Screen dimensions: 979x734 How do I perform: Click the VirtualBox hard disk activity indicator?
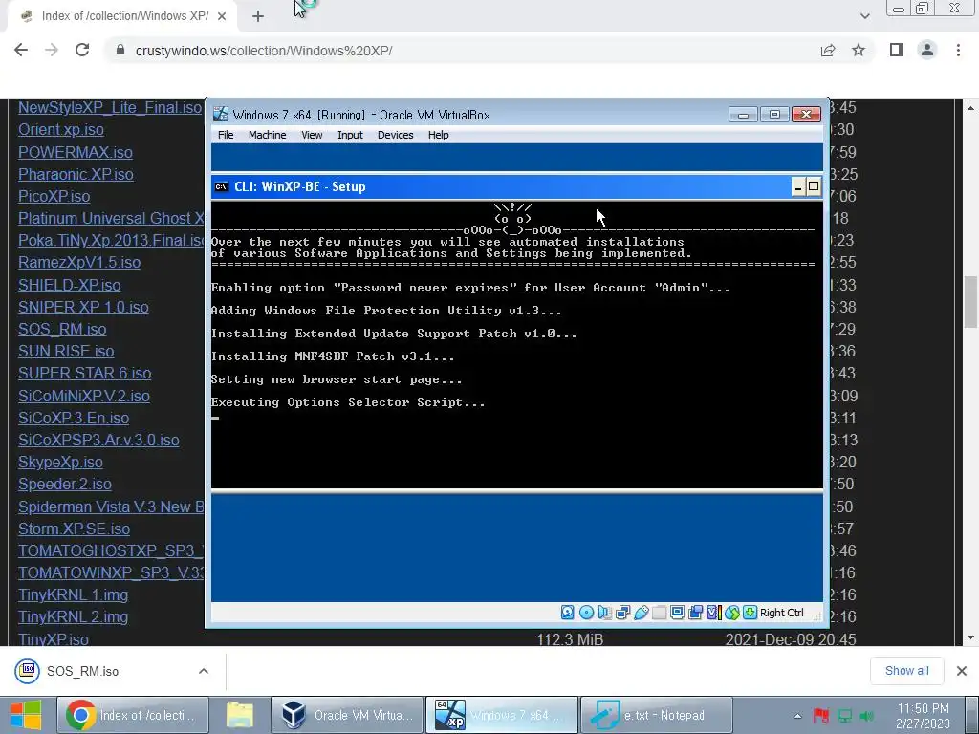pos(567,613)
